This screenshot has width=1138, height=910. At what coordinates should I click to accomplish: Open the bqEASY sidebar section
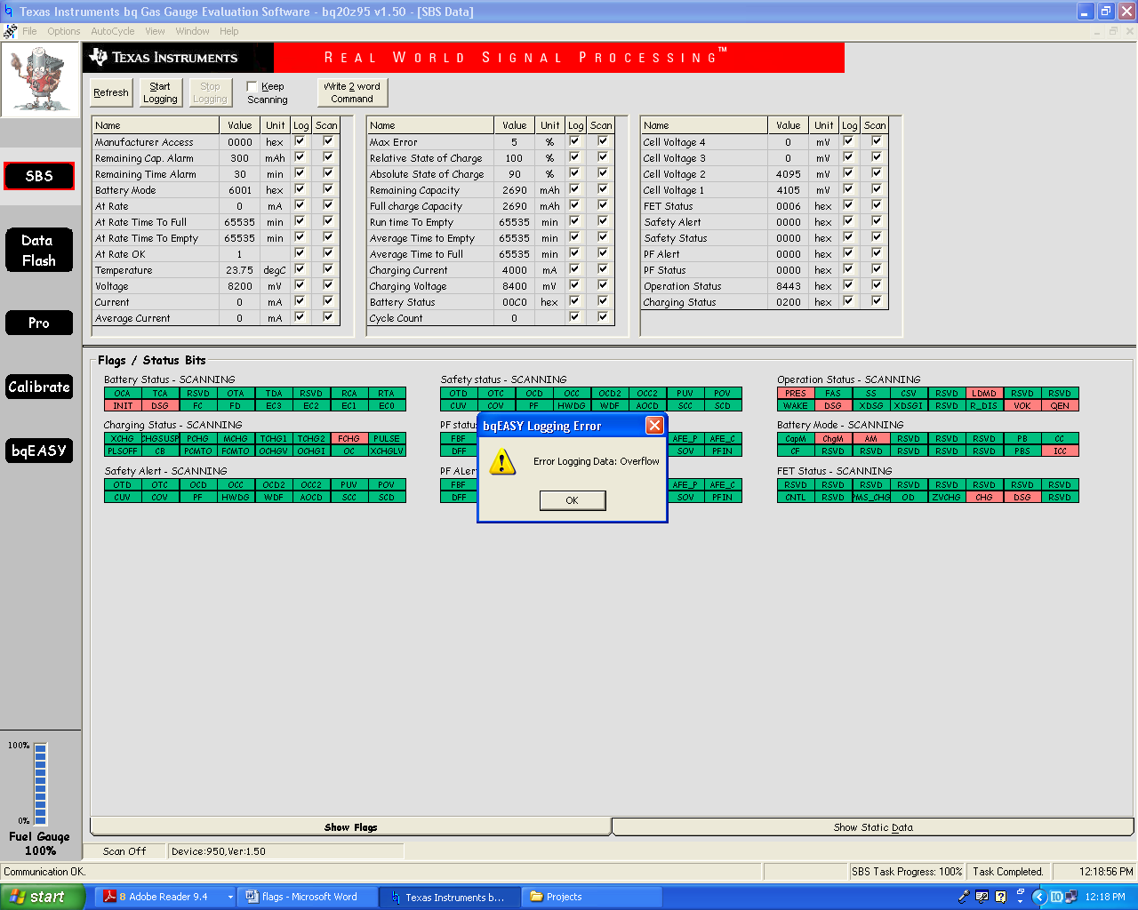click(39, 451)
